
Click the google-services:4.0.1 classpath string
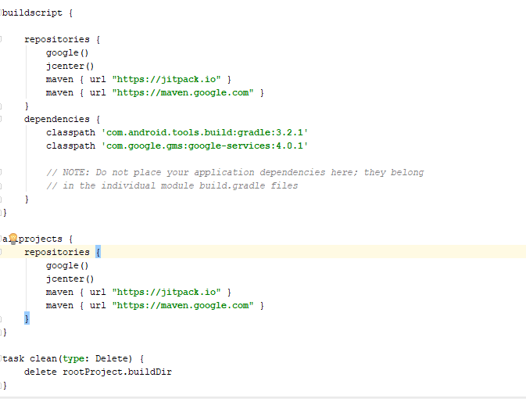click(205, 146)
